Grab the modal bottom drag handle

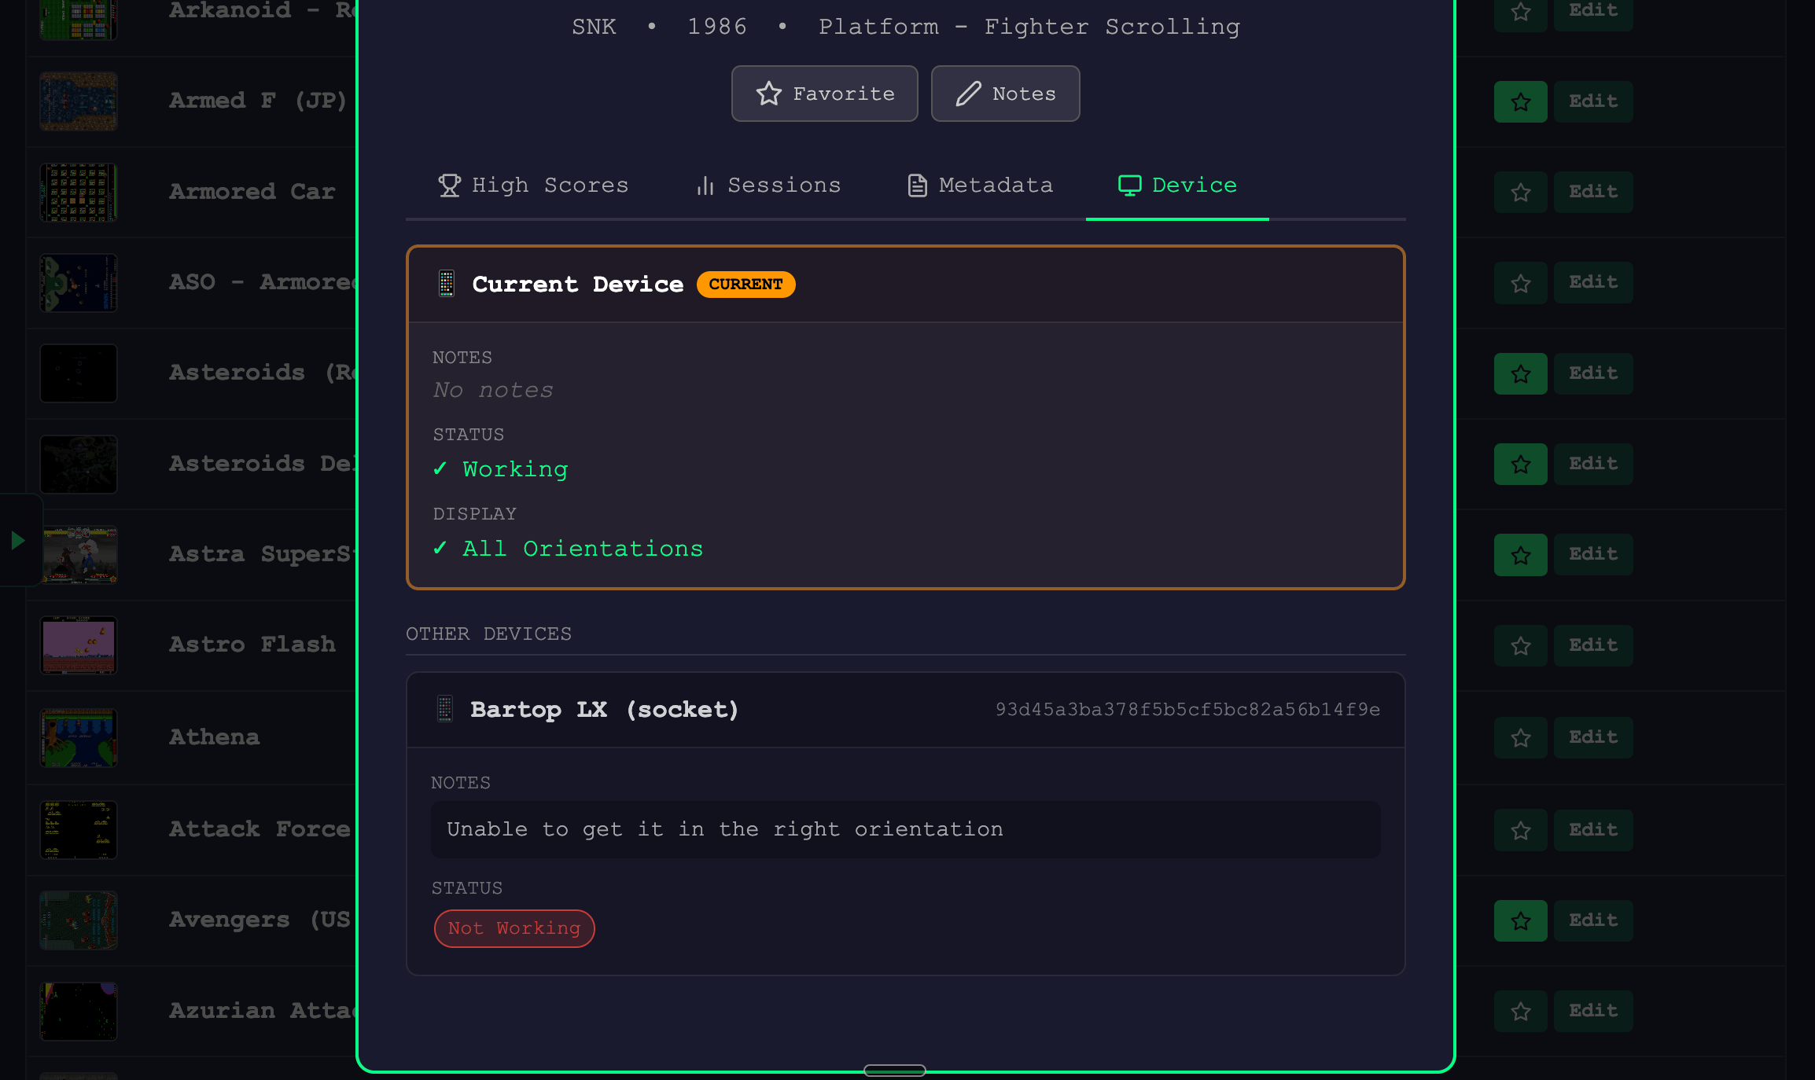click(895, 1070)
